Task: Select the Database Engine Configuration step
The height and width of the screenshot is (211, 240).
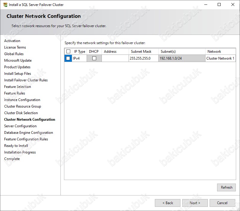Action: coord(29,133)
